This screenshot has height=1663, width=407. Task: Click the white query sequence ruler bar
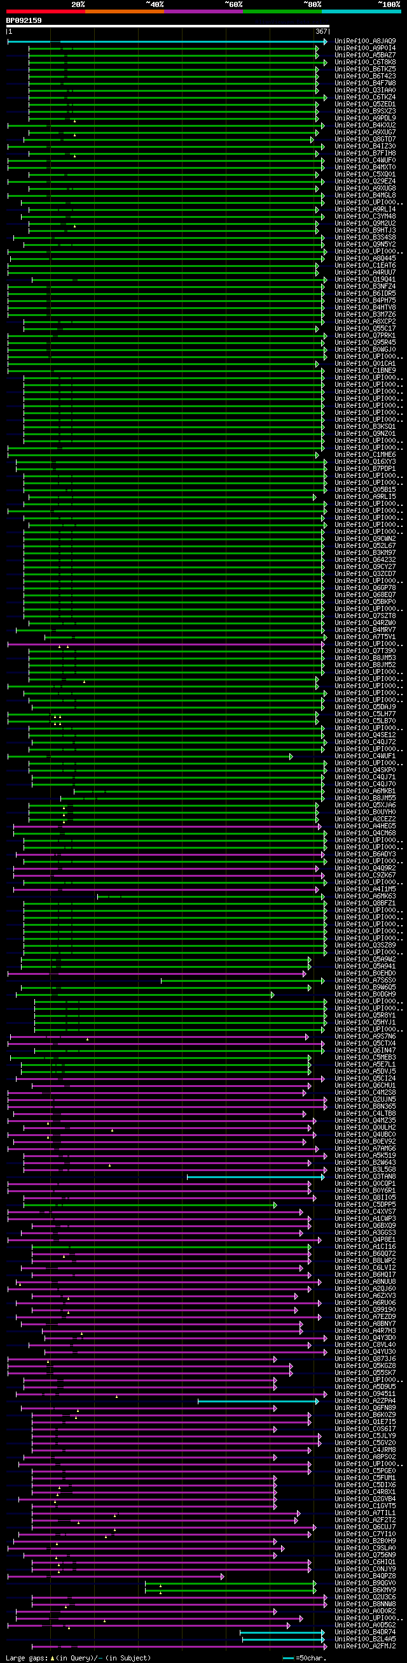(167, 27)
